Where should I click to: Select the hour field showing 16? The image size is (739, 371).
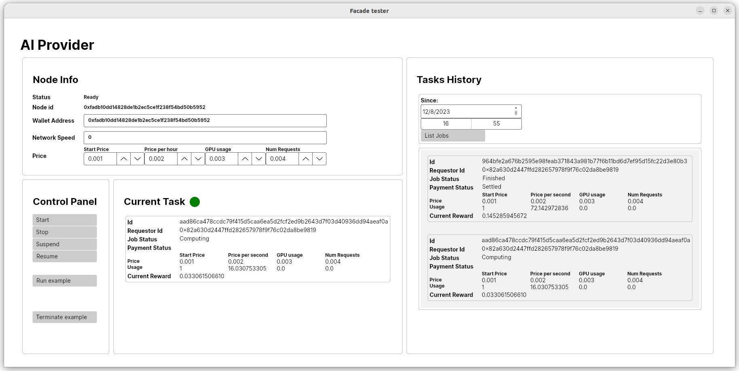(446, 124)
